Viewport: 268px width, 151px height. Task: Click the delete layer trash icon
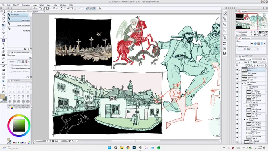coord(266,65)
